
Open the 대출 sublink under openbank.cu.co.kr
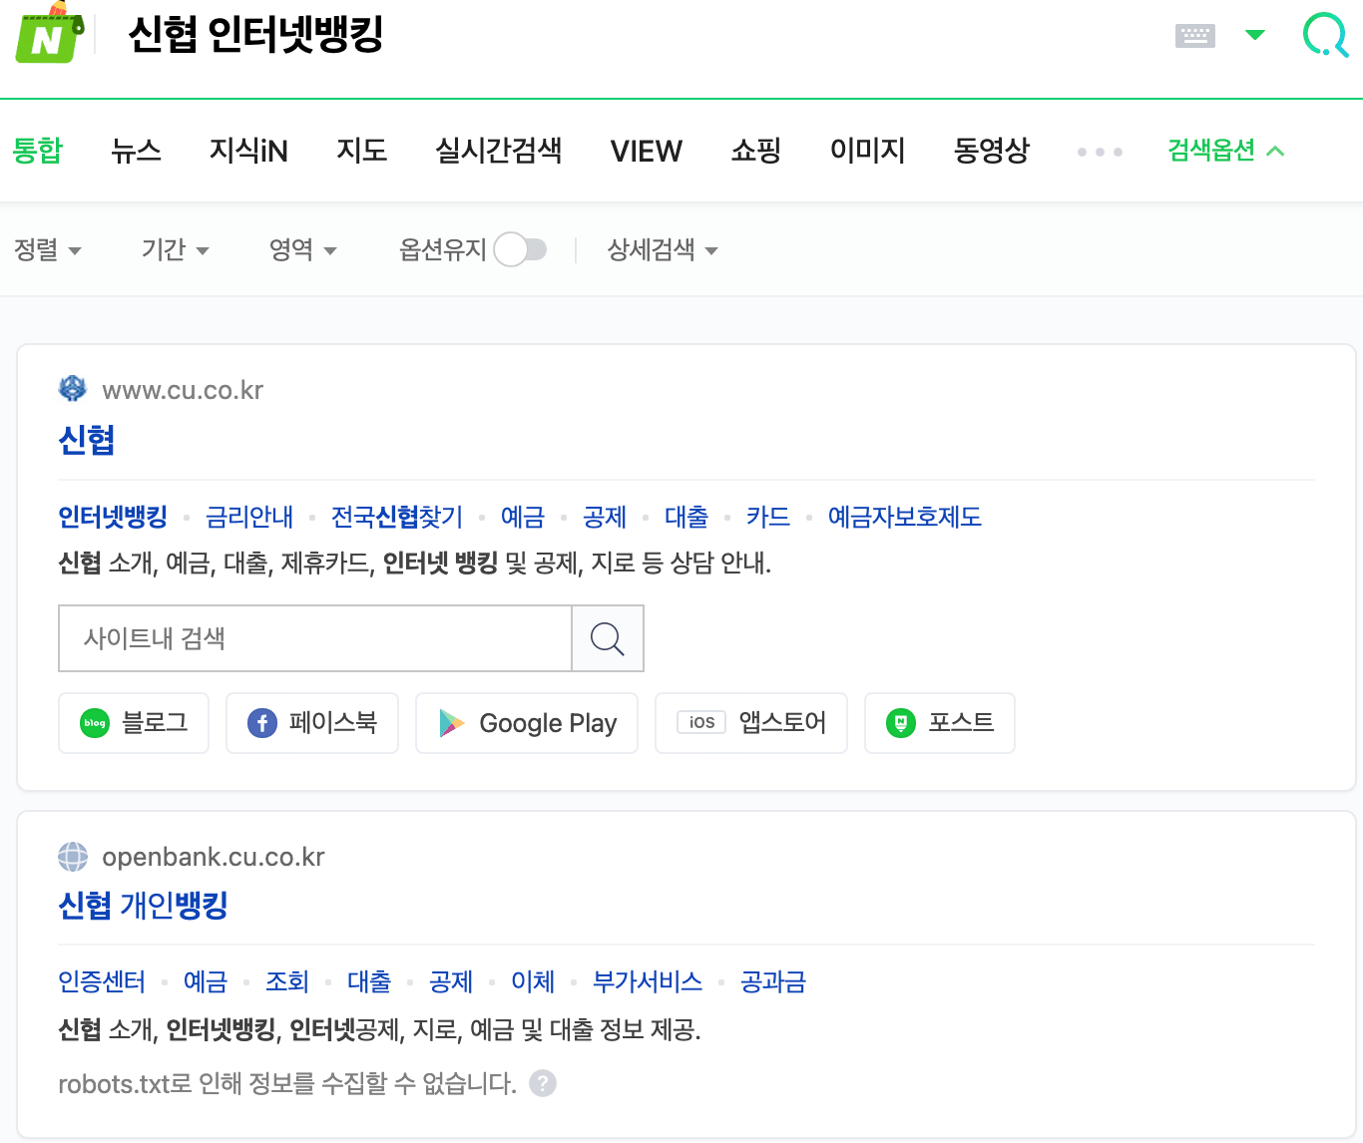[x=369, y=981]
